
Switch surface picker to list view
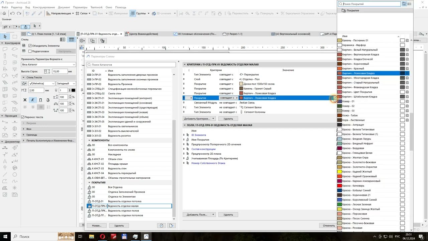(409, 4)
